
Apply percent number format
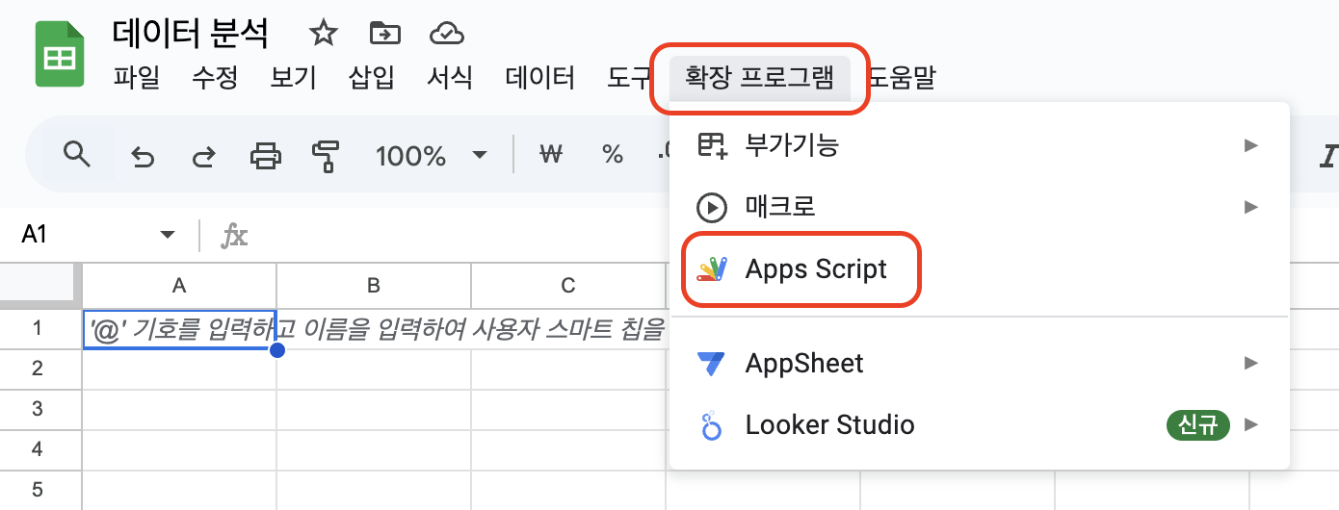click(612, 155)
